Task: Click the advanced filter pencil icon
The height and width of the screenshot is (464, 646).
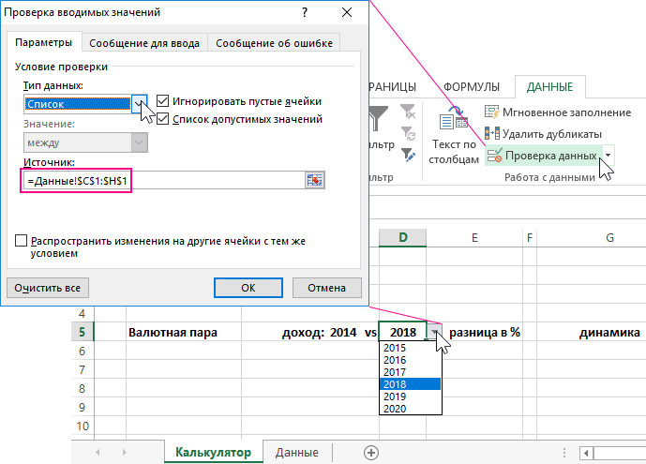Action: point(407,153)
